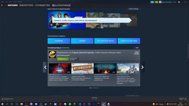
Task: Expand the account name dropdown at top
Action: 169,2
